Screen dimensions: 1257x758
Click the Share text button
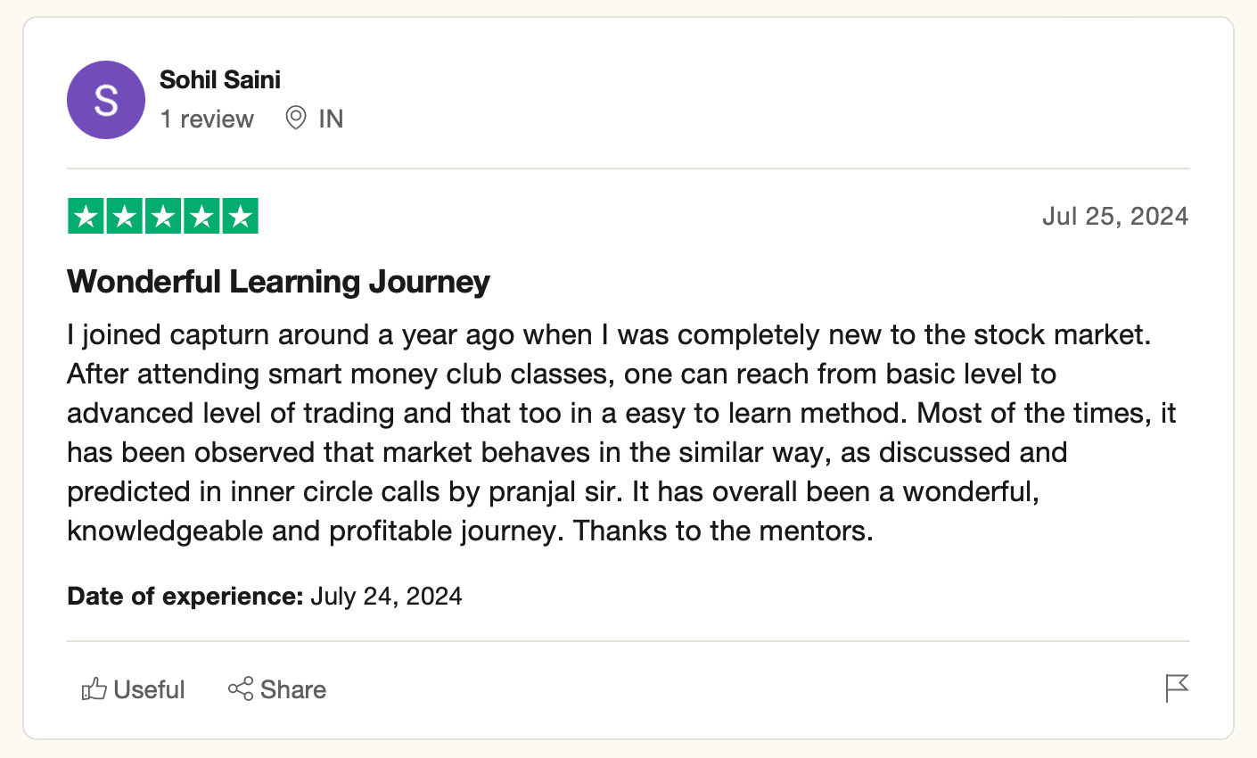(293, 689)
